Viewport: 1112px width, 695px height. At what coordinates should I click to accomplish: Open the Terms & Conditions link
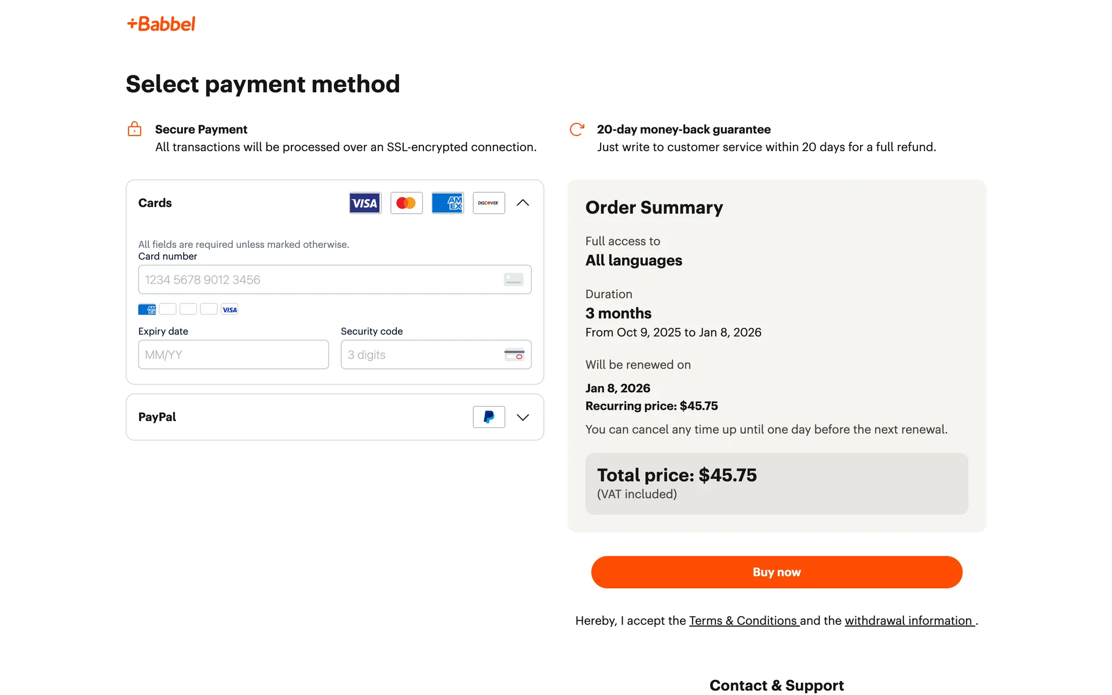[x=743, y=621]
